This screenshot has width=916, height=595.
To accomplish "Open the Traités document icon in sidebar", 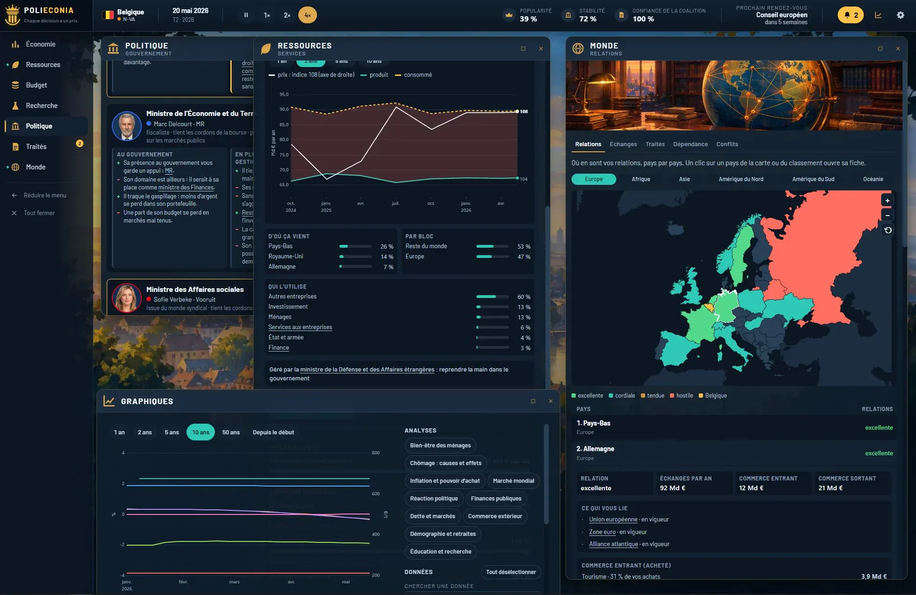I will [x=15, y=147].
